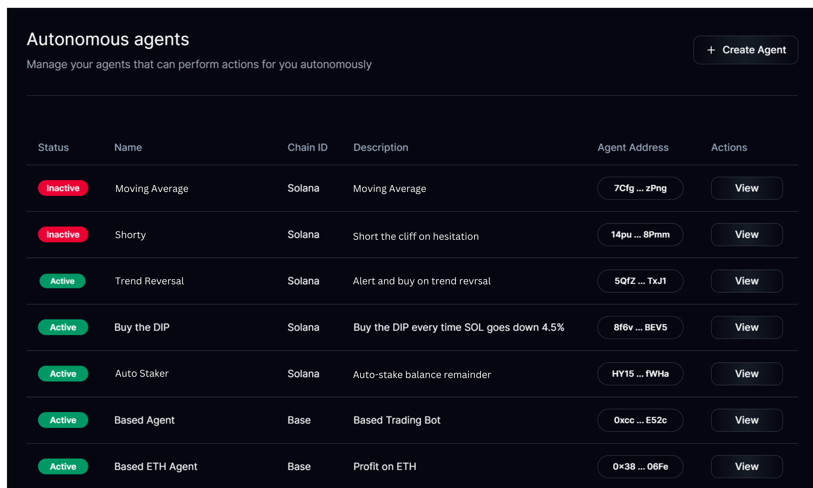The width and height of the screenshot is (813, 488).
Task: Select address badge 5QfZ ... TxJ1
Action: (x=640, y=281)
